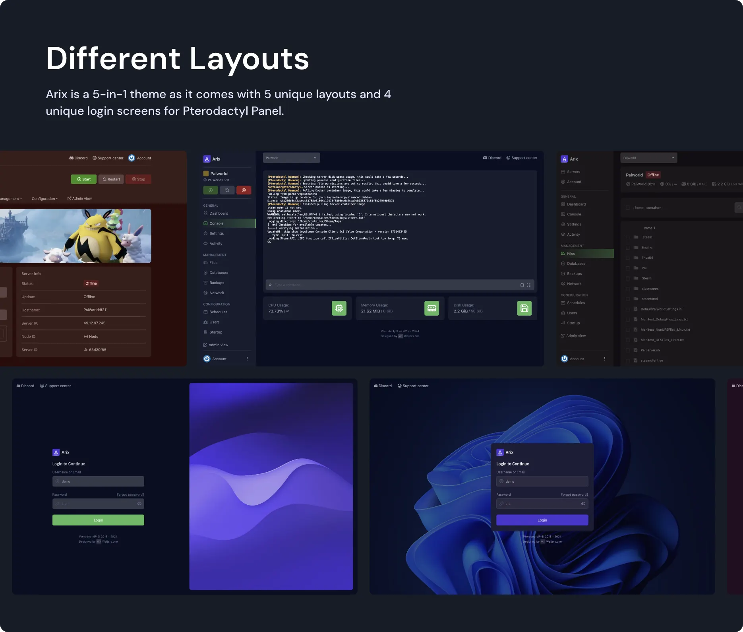This screenshot has height=632, width=743.
Task: Open the Palworld server dropdown above the console
Action: click(291, 157)
